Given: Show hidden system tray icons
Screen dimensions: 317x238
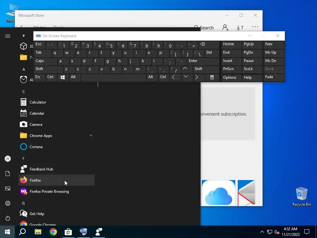Looking at the screenshot, I should point(262,232).
